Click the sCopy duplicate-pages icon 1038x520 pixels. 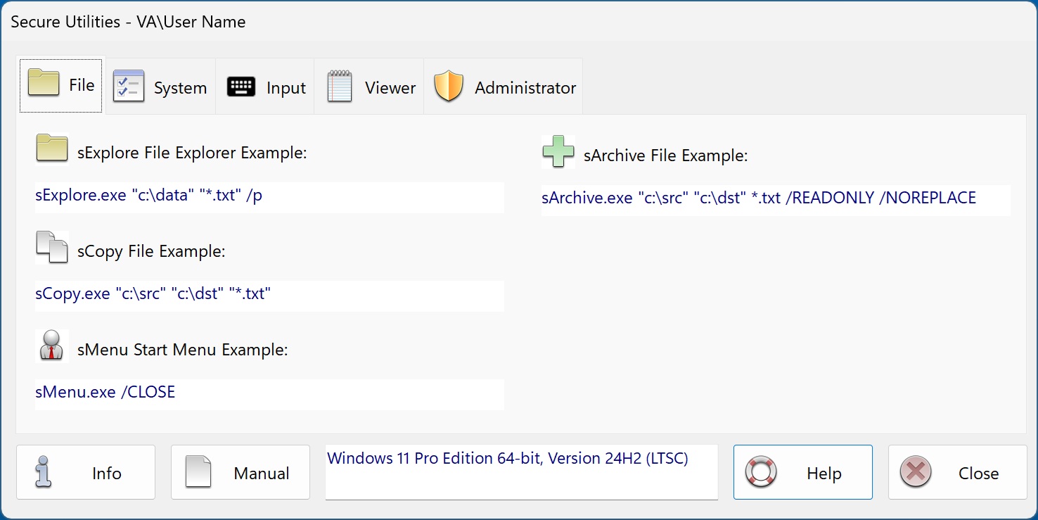51,247
